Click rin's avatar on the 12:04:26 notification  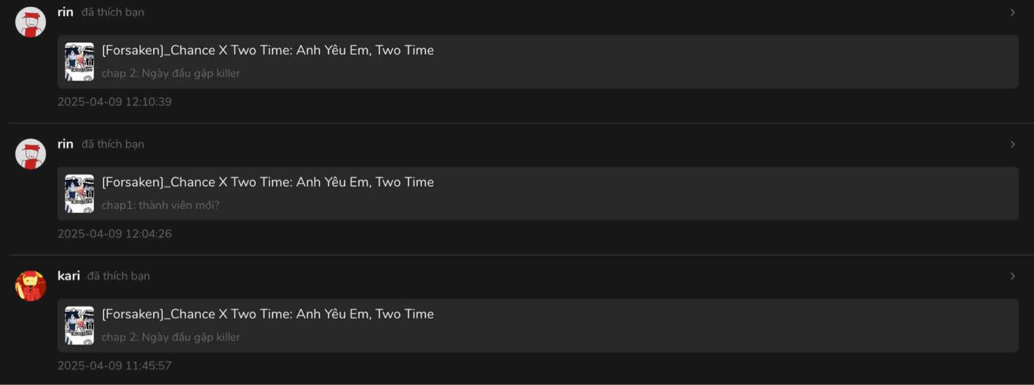(x=30, y=154)
